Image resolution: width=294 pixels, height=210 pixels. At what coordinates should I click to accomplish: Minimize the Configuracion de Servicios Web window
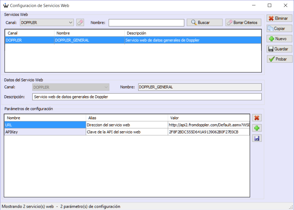click(x=254, y=5)
